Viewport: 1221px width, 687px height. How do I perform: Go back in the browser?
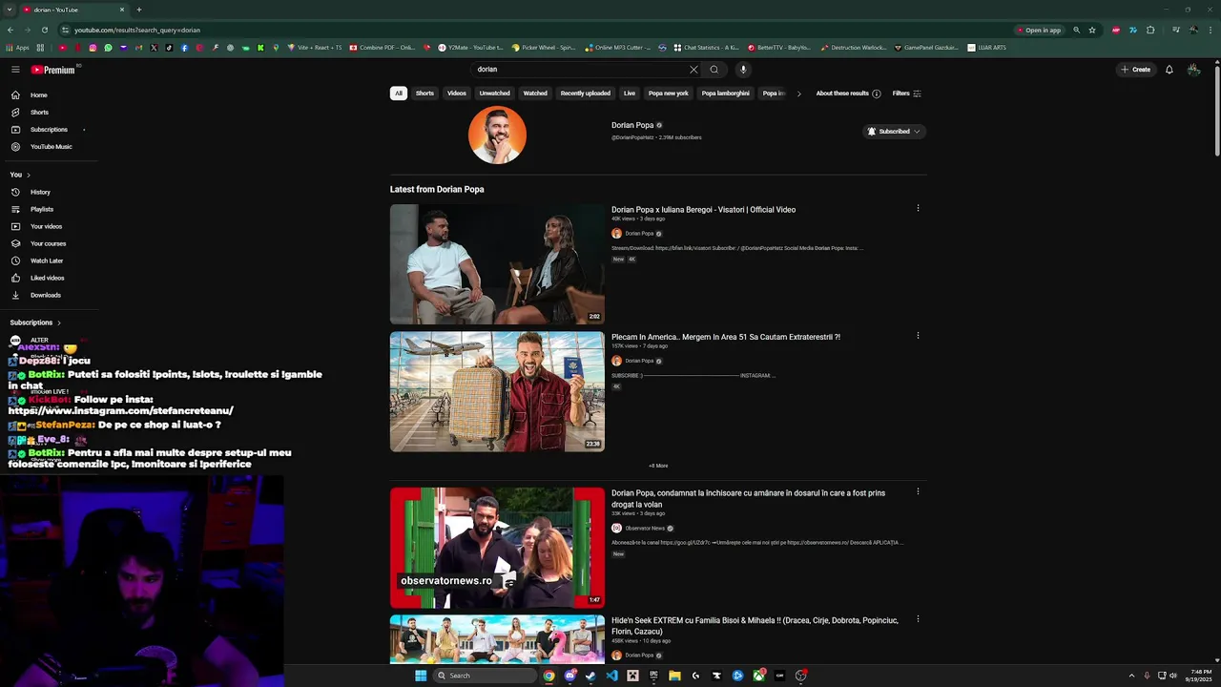(10, 30)
